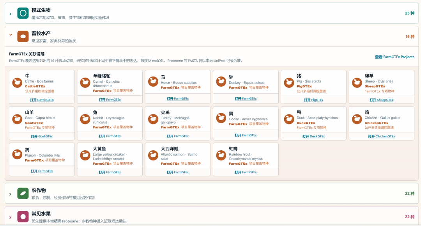Click the 常见水果 category icon
The width and height of the screenshot is (421, 226).
[x=23, y=217]
